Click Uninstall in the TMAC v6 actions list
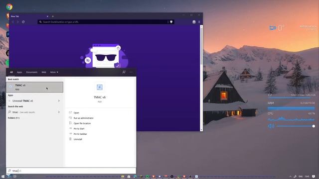The width and height of the screenshot is (319, 179). [78, 139]
